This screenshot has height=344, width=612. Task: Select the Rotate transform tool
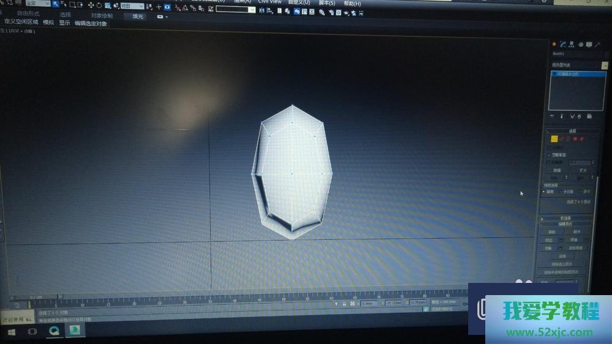(x=99, y=5)
